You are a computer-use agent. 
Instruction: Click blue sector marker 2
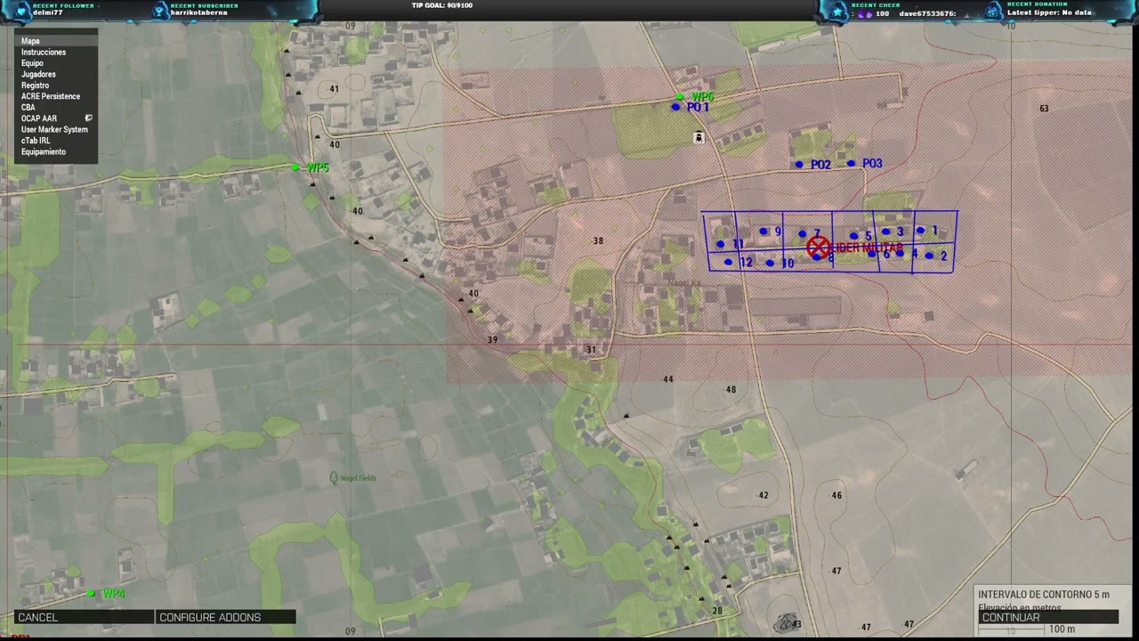929,256
